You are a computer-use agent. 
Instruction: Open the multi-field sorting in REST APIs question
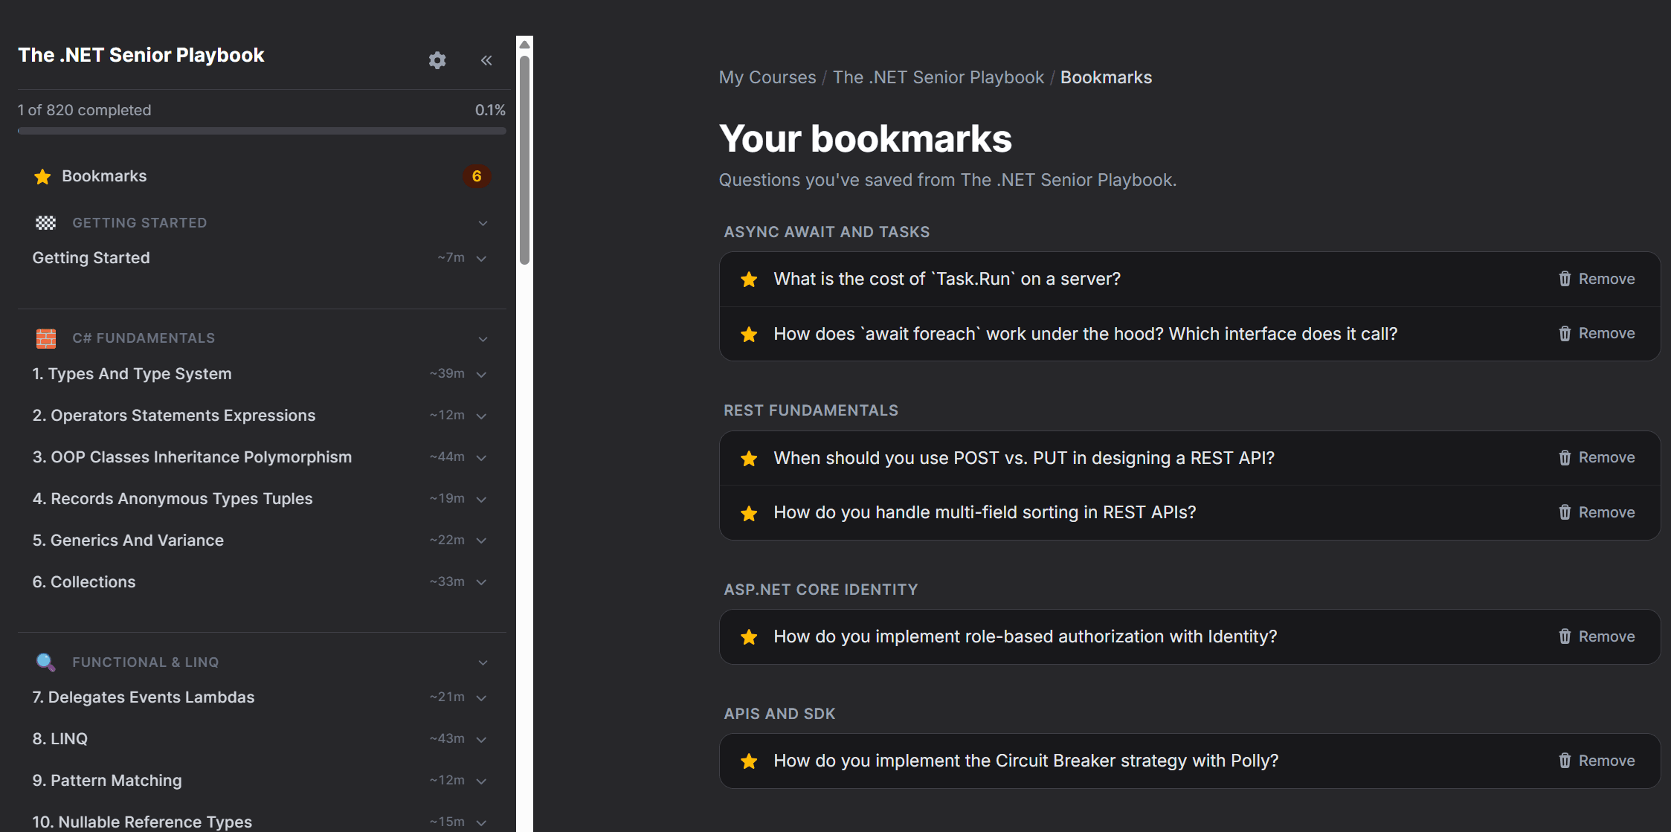click(985, 512)
